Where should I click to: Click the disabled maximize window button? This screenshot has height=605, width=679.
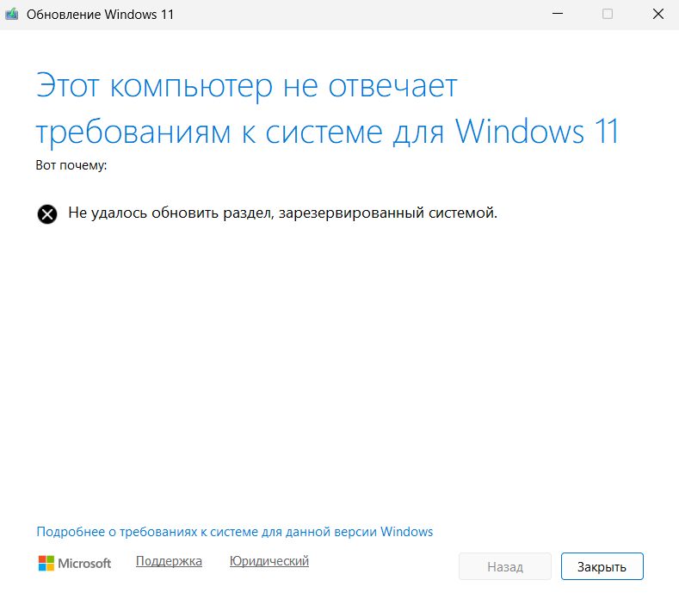coord(608,14)
